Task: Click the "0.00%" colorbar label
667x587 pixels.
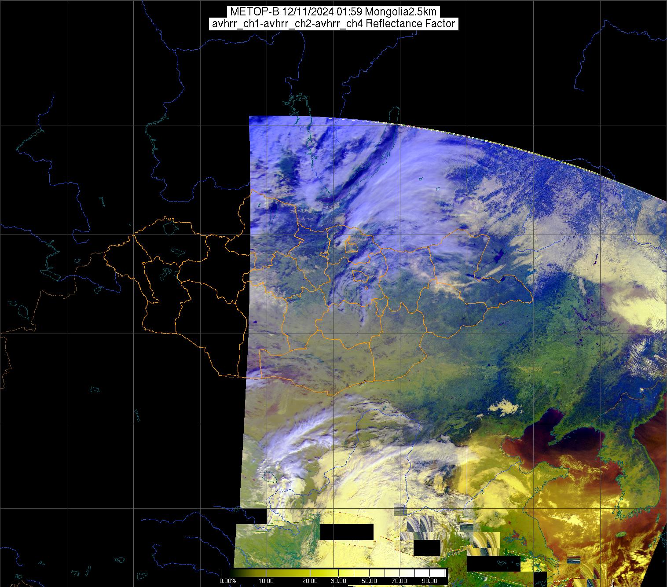Action: coord(228,581)
